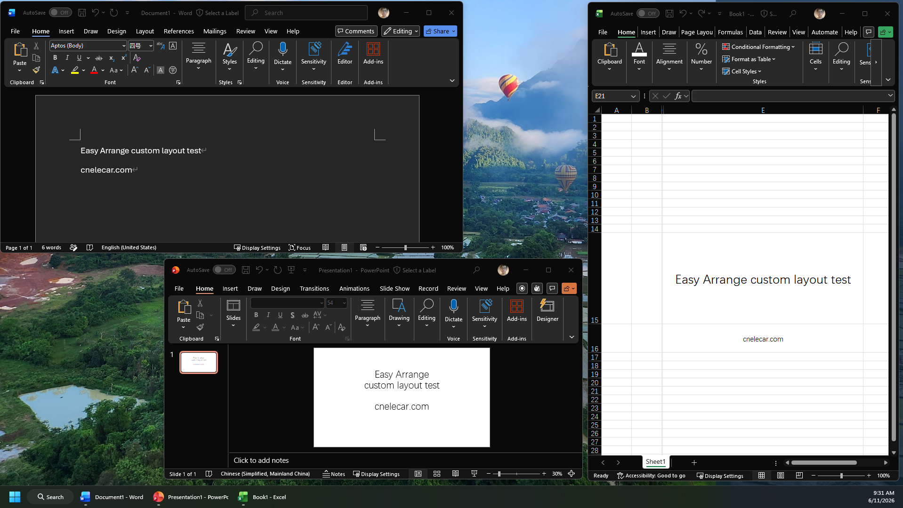Switch to Page Layout view in Excel status bar
Screen dimensions: 903x508
[x=780, y=476]
